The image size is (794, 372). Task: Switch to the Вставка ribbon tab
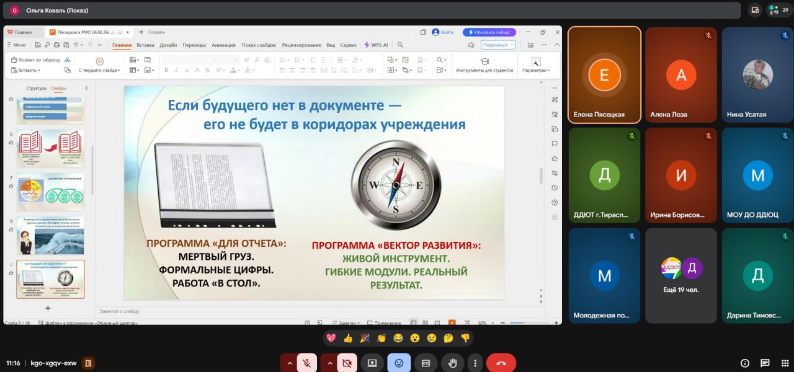coord(145,45)
